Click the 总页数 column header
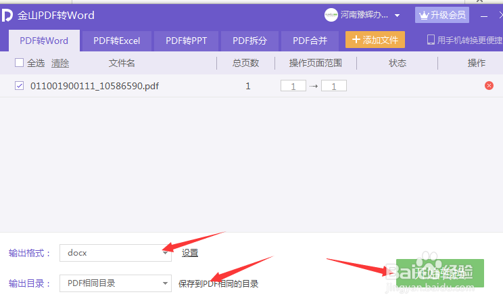This screenshot has width=503, height=305. click(x=245, y=63)
